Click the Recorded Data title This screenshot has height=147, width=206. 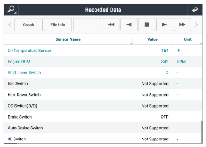pos(103,10)
